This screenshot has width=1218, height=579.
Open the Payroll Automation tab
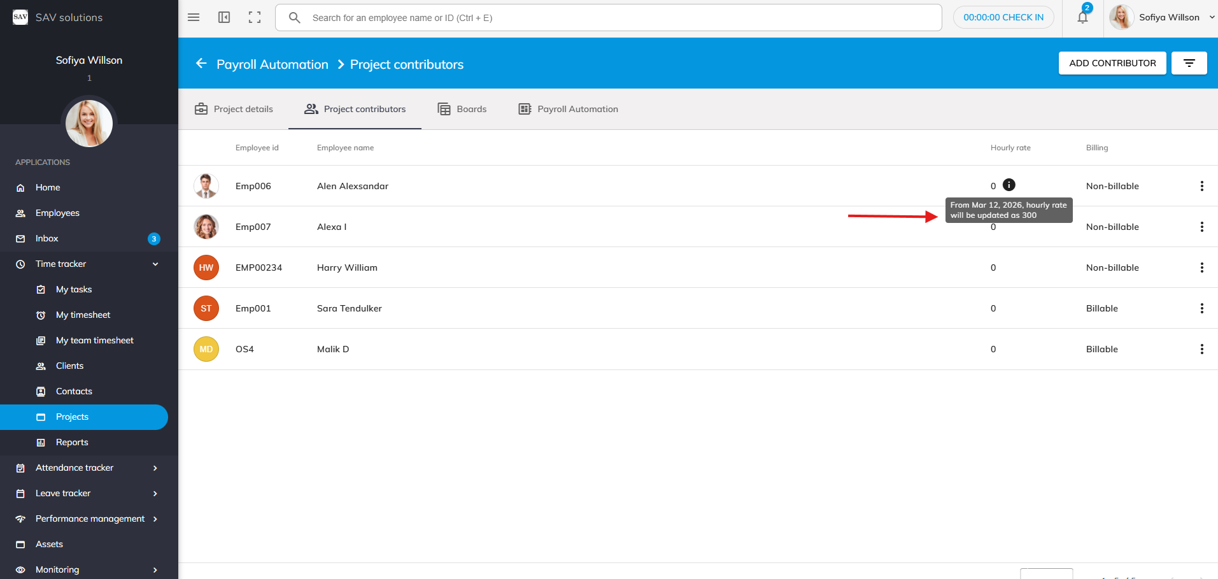coord(568,109)
